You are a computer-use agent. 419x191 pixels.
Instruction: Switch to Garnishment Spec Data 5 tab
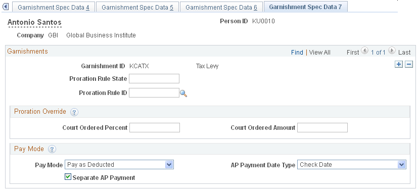(137, 7)
